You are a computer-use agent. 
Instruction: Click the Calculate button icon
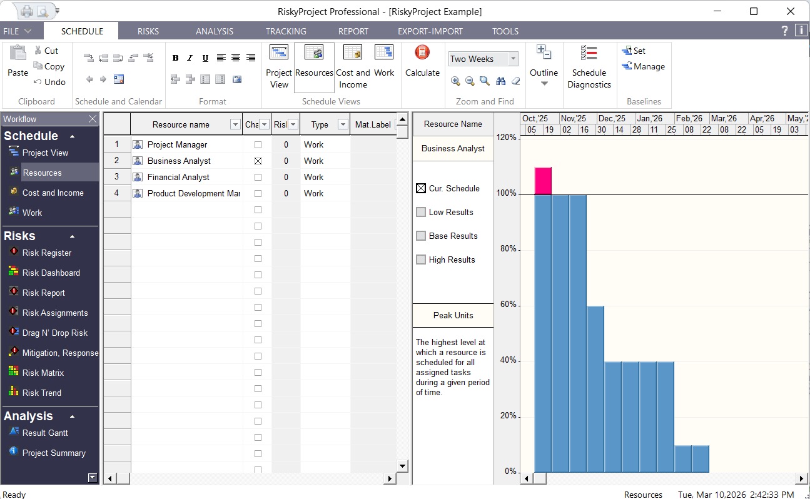(422, 53)
